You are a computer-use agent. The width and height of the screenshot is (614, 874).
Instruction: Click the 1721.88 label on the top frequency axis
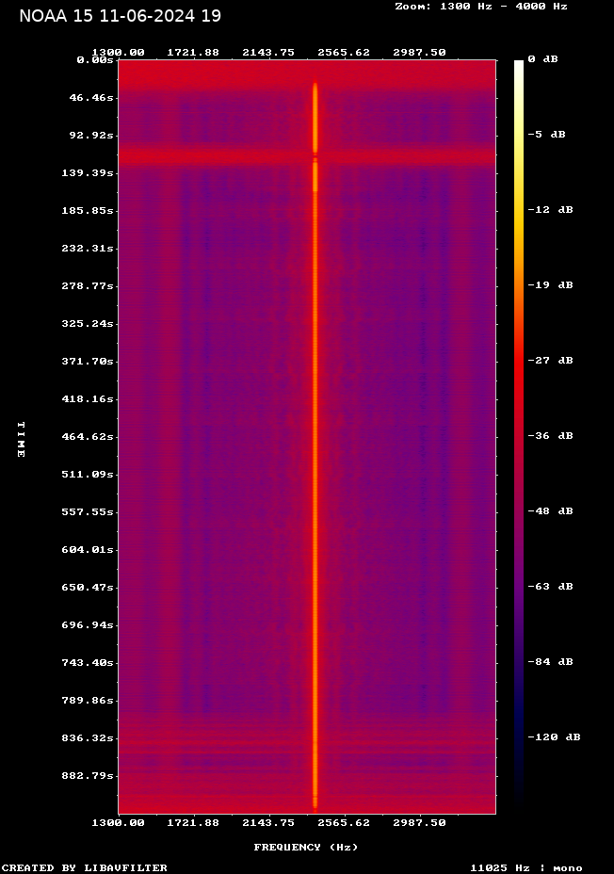pos(193,53)
